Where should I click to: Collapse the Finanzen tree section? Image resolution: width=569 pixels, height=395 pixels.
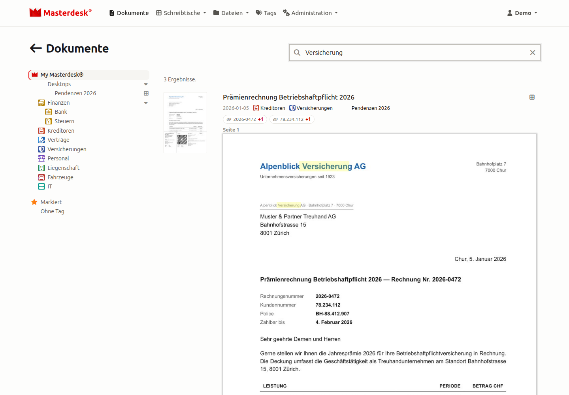click(x=146, y=103)
